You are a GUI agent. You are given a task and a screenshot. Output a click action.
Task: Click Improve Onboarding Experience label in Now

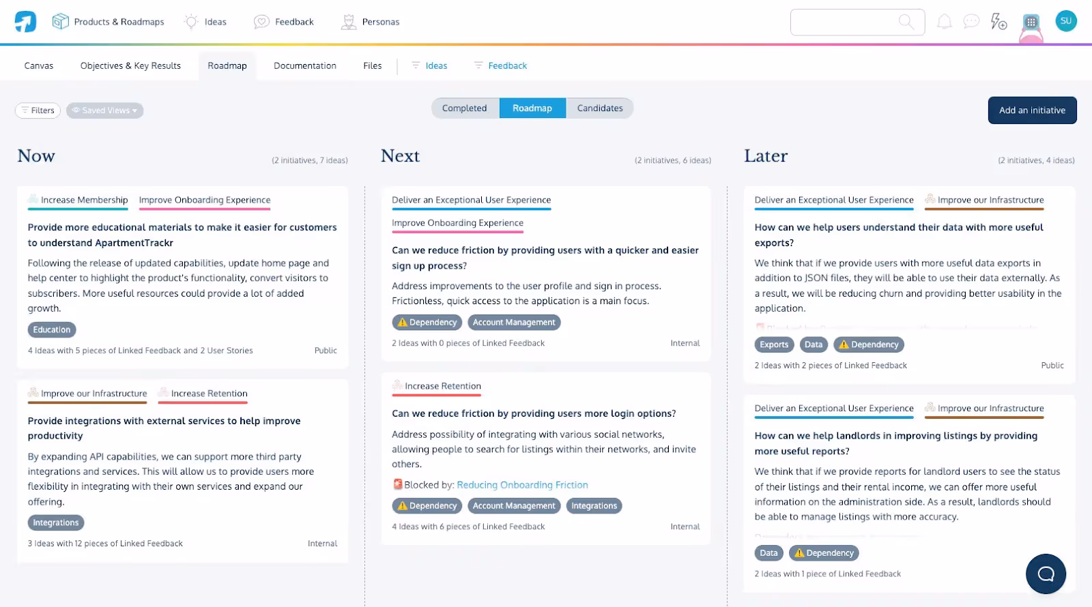point(205,200)
